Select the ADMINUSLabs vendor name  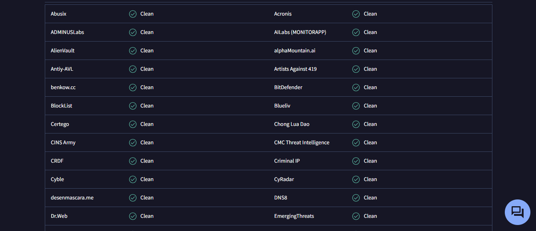(67, 32)
